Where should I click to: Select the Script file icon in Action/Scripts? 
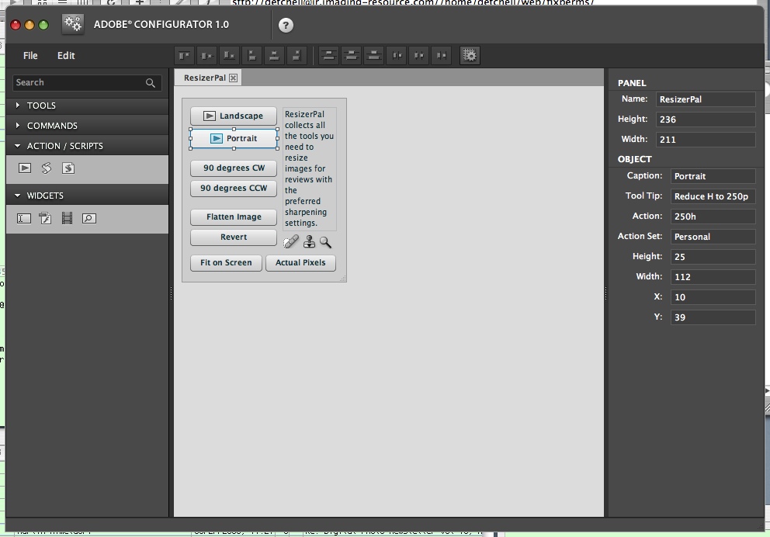[68, 168]
